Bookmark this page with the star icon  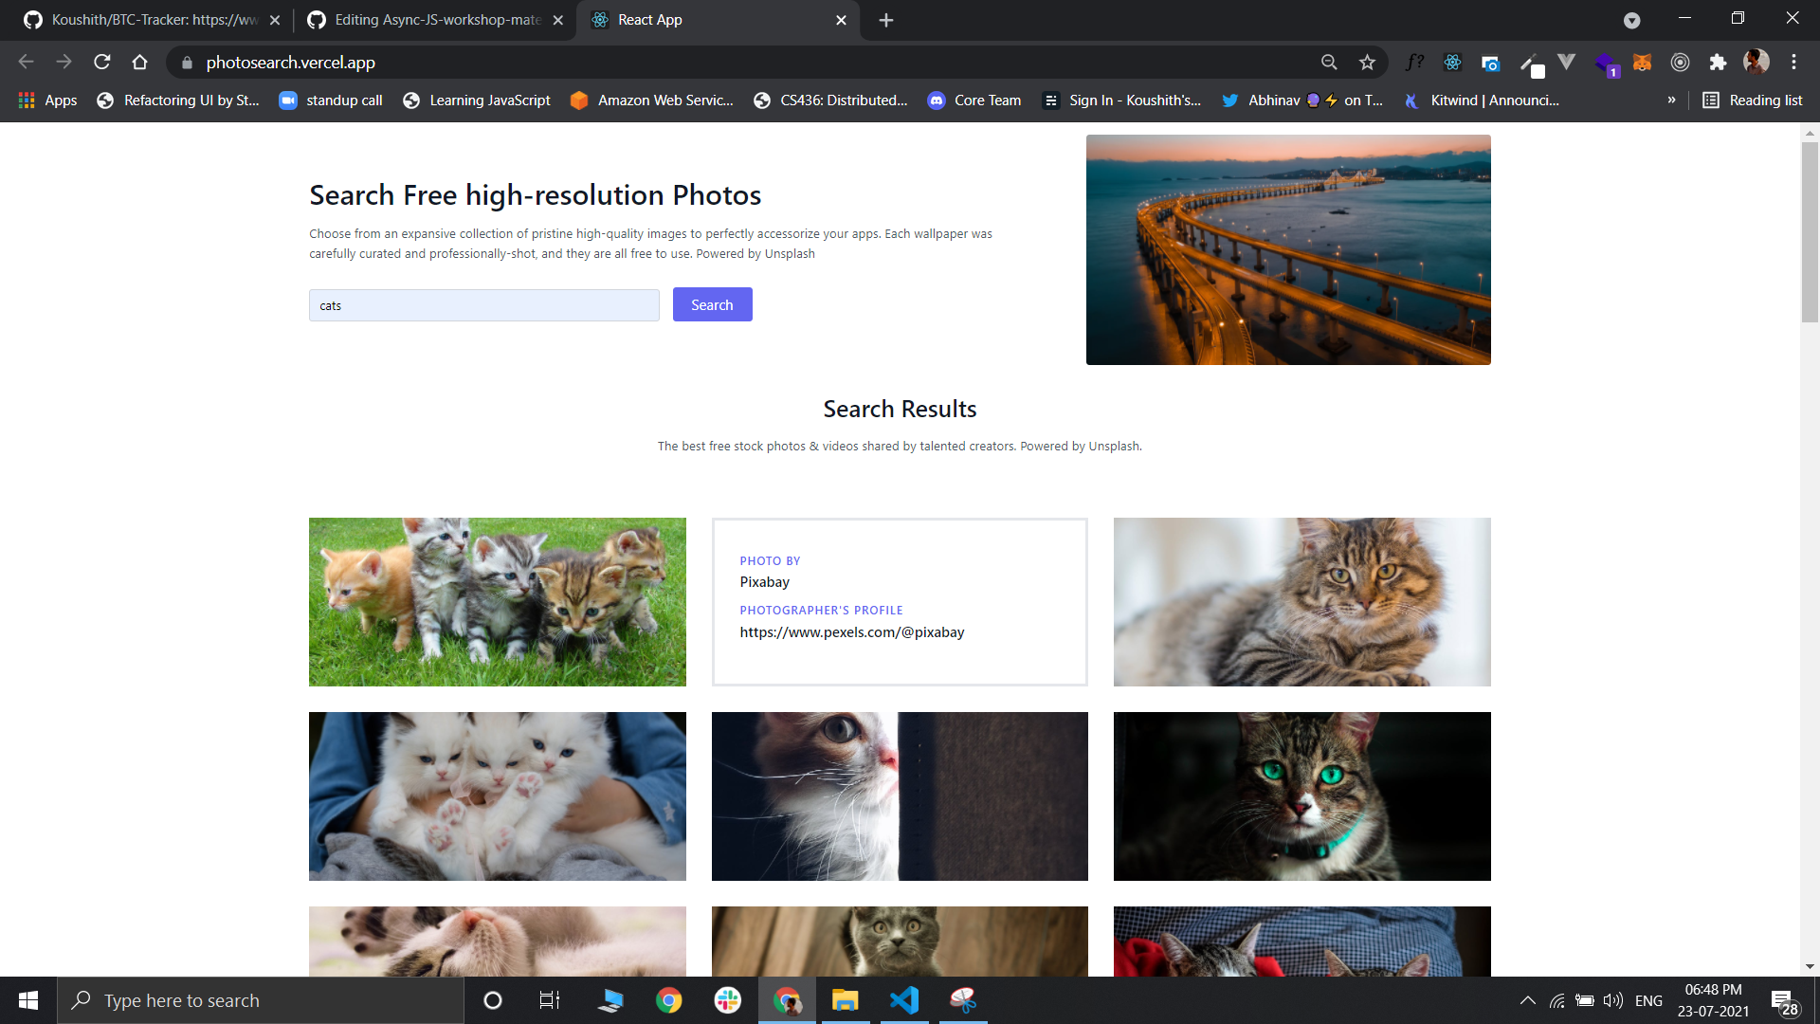(x=1368, y=62)
